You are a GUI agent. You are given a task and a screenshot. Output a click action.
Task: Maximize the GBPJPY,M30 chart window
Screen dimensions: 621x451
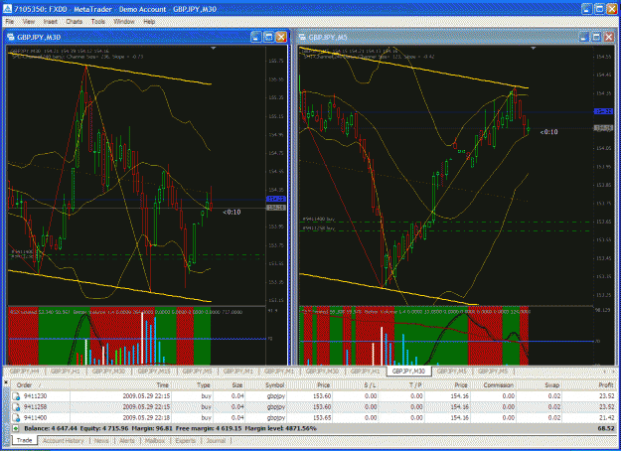click(x=268, y=37)
